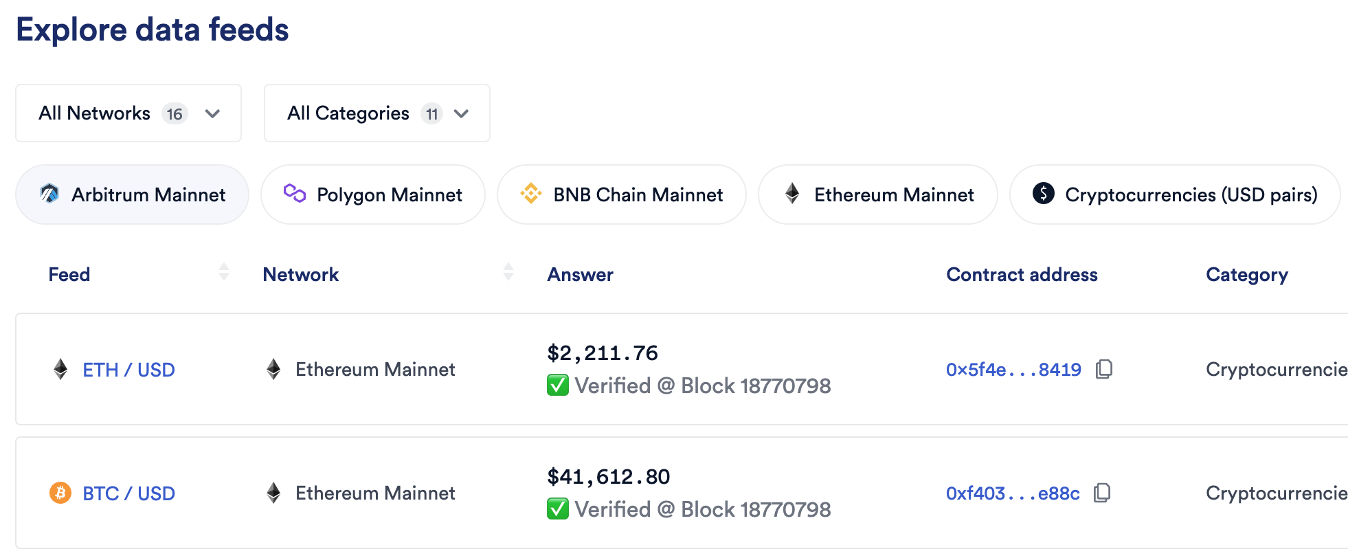
Task: Sort the table by Feed column arrows
Action: pyautogui.click(x=224, y=271)
